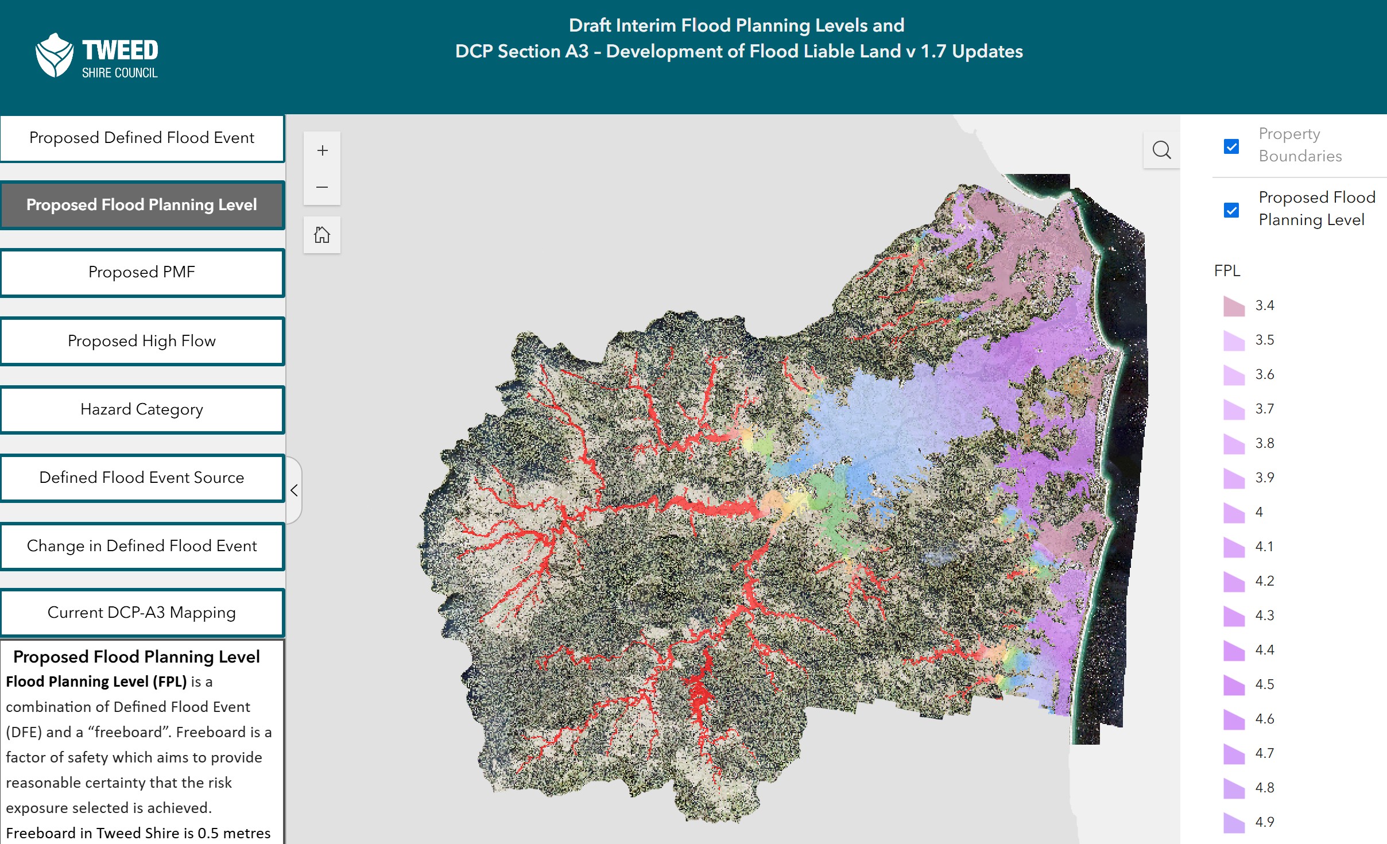The width and height of the screenshot is (1387, 844).
Task: Zoom out of the map
Action: click(x=322, y=187)
